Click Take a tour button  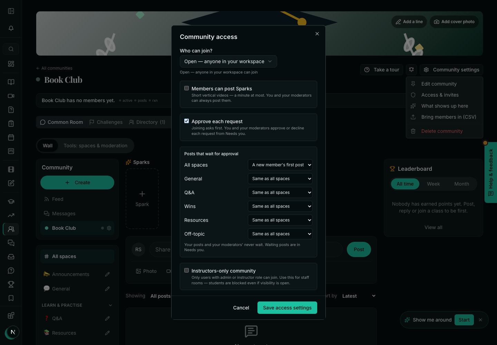tap(382, 70)
